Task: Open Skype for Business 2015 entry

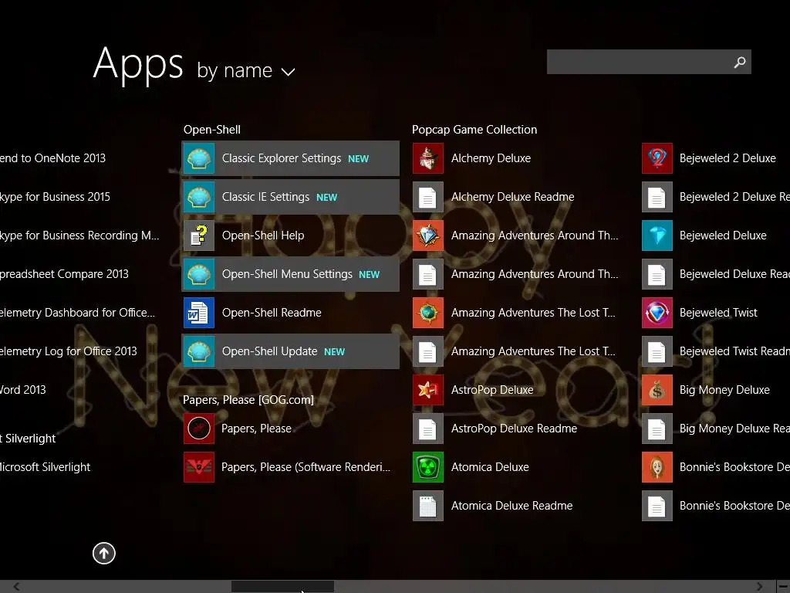Action: pyautogui.click(x=55, y=197)
